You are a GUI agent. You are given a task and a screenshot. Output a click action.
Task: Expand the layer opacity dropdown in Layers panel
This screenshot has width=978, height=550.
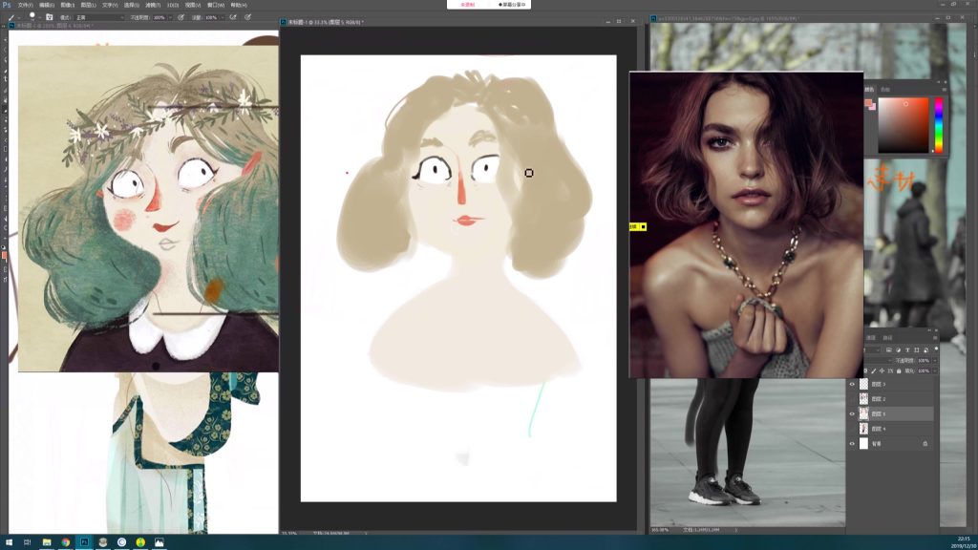933,360
